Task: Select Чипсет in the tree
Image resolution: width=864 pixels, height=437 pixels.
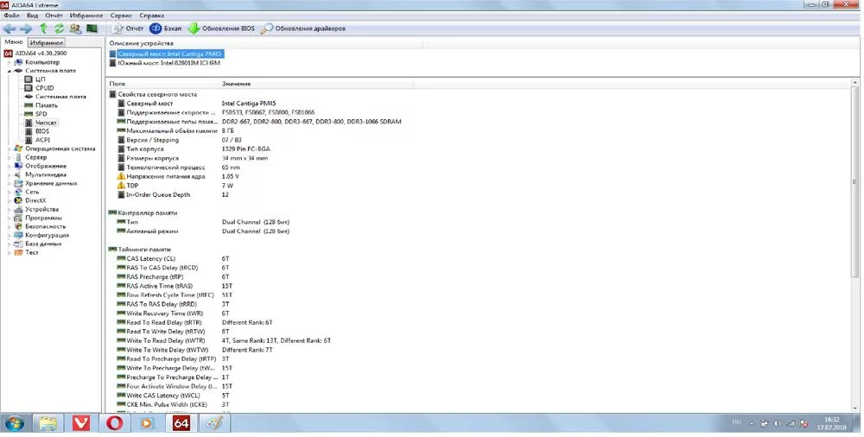Action: point(41,123)
